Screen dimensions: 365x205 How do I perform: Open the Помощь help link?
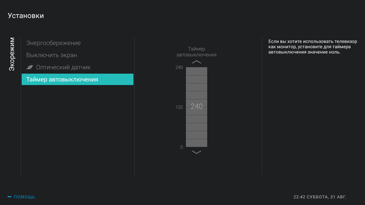click(24, 197)
